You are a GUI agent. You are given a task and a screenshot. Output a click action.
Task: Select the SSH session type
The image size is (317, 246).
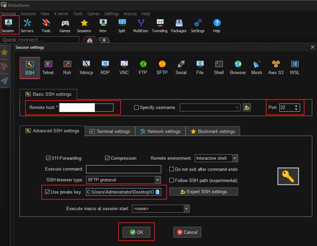click(x=30, y=68)
